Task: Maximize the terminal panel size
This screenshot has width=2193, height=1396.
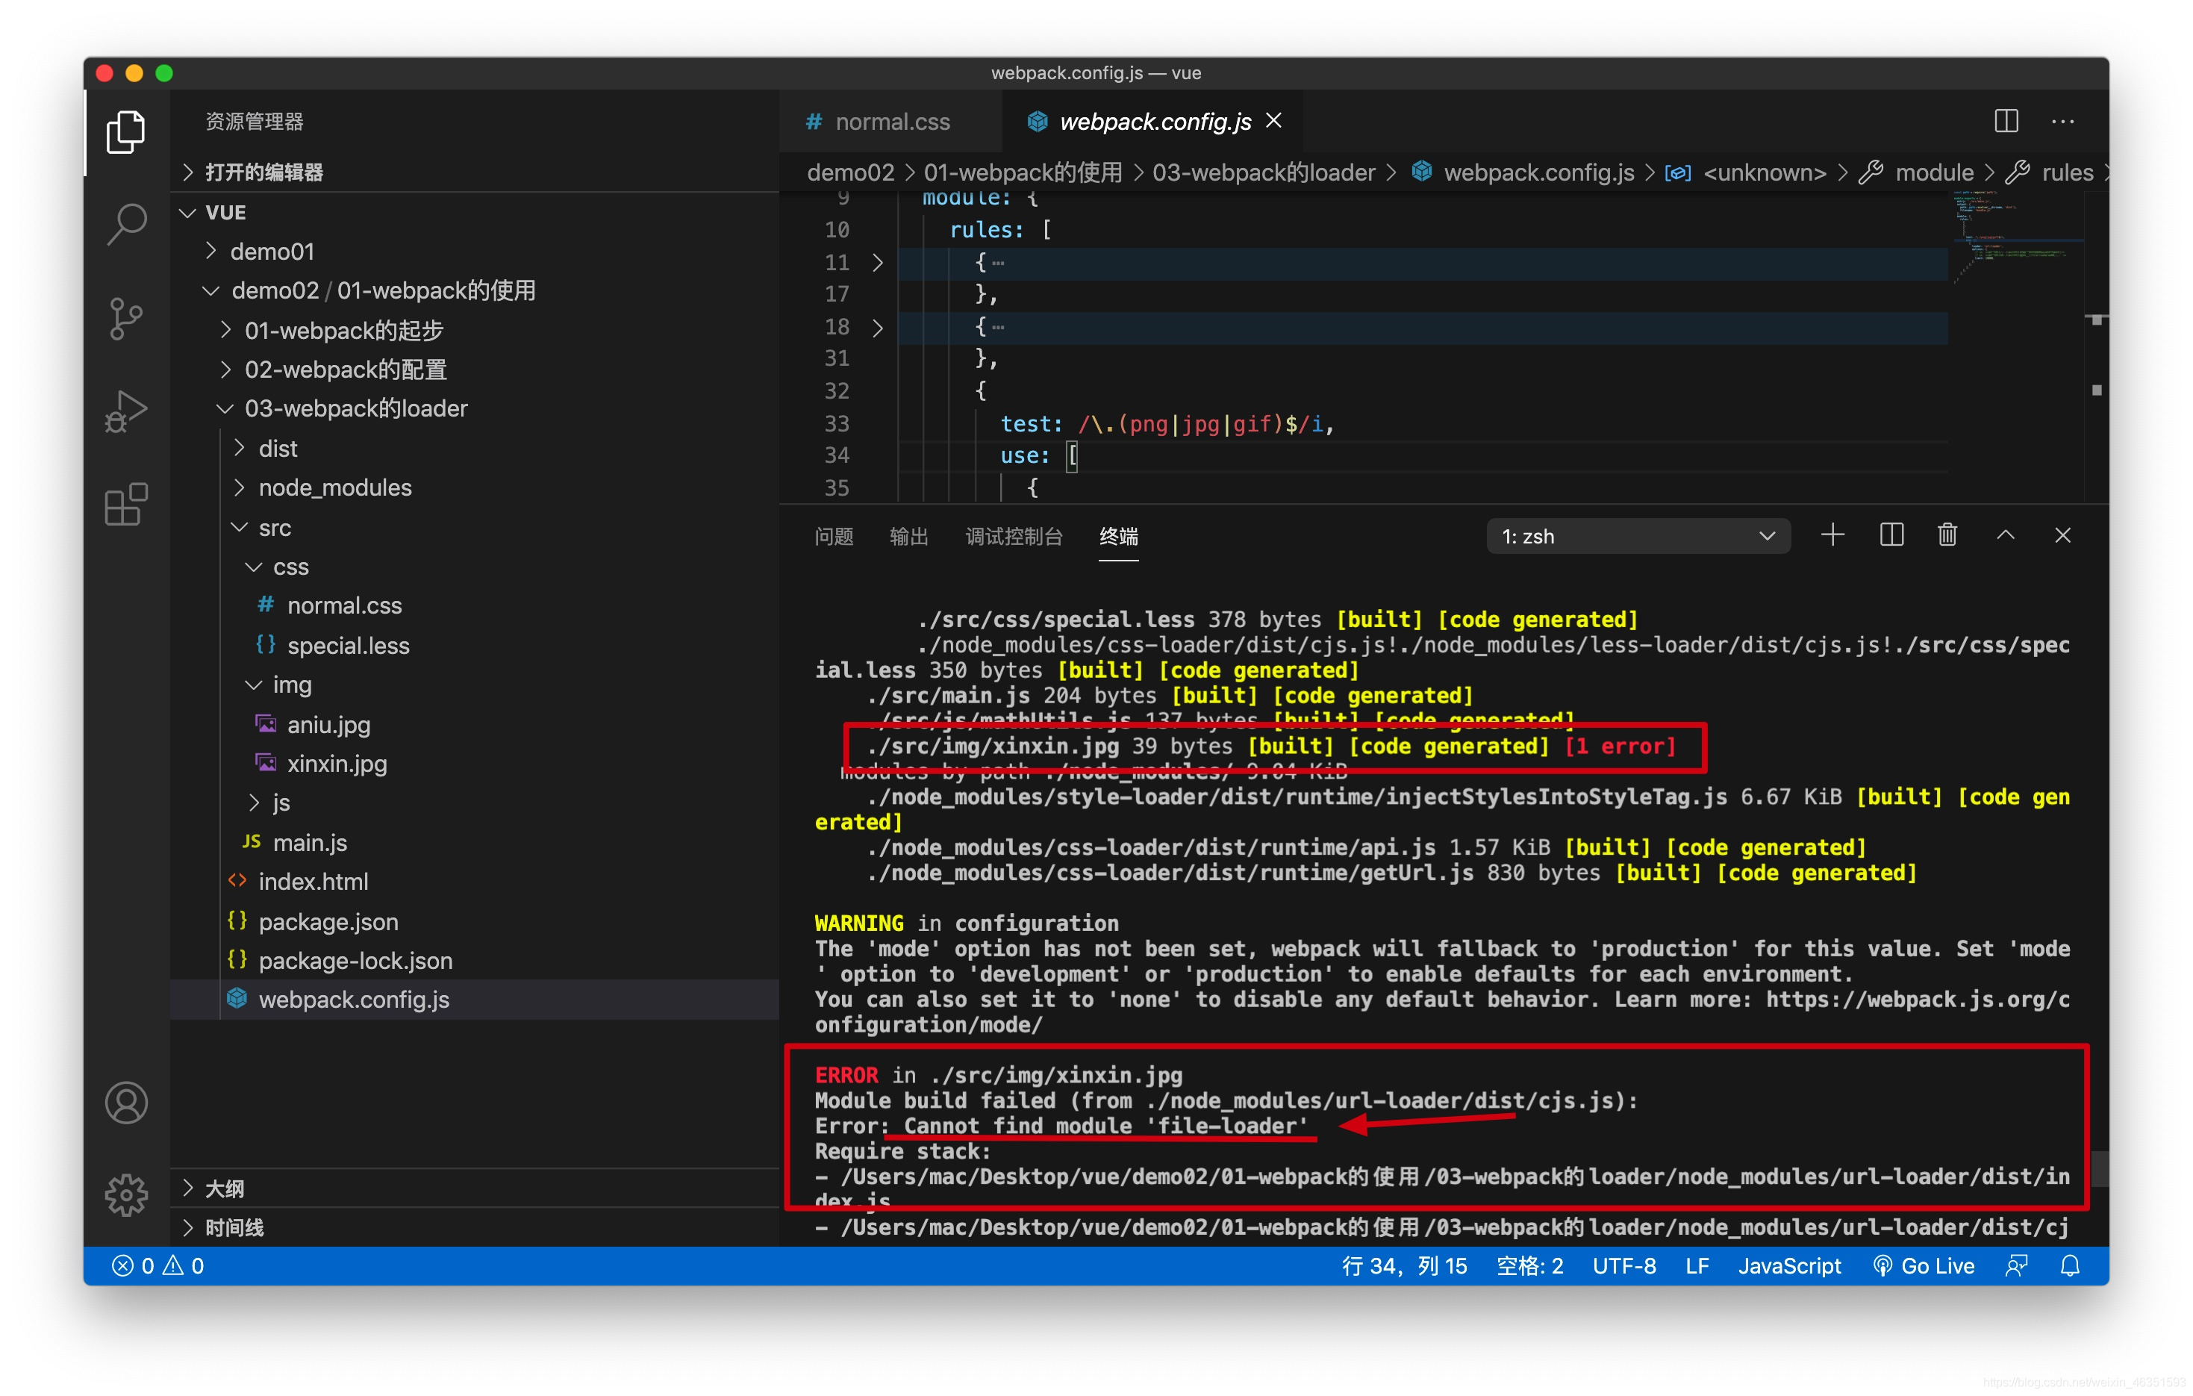Action: [2004, 535]
